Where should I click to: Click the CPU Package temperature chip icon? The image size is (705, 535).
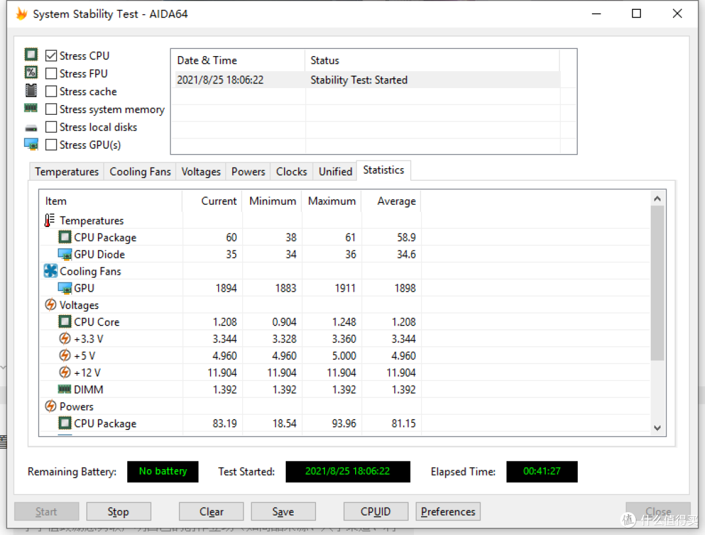tap(65, 237)
